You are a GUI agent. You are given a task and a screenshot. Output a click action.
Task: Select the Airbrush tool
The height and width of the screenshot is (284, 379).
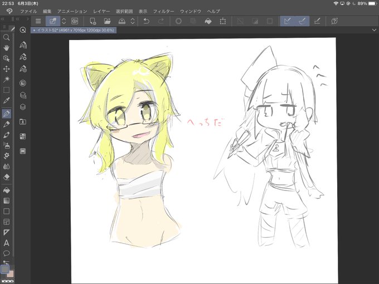7,145
